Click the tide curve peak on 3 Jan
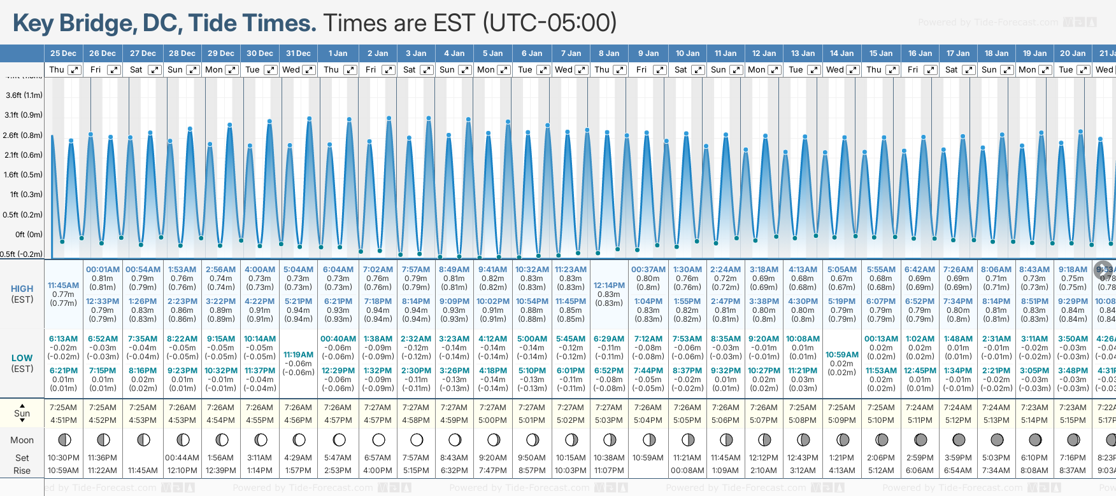This screenshot has height=496, width=1116. coord(429,118)
